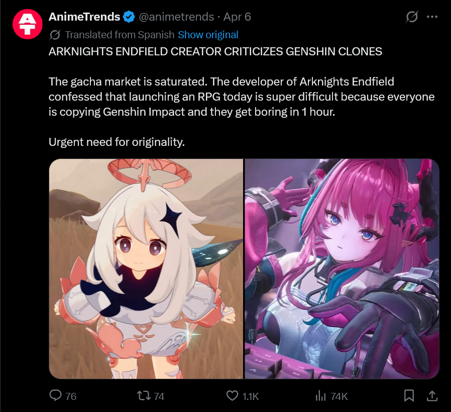Image resolution: width=451 pixels, height=412 pixels.
Task: Click the Grok icon at top right
Action: (x=412, y=17)
